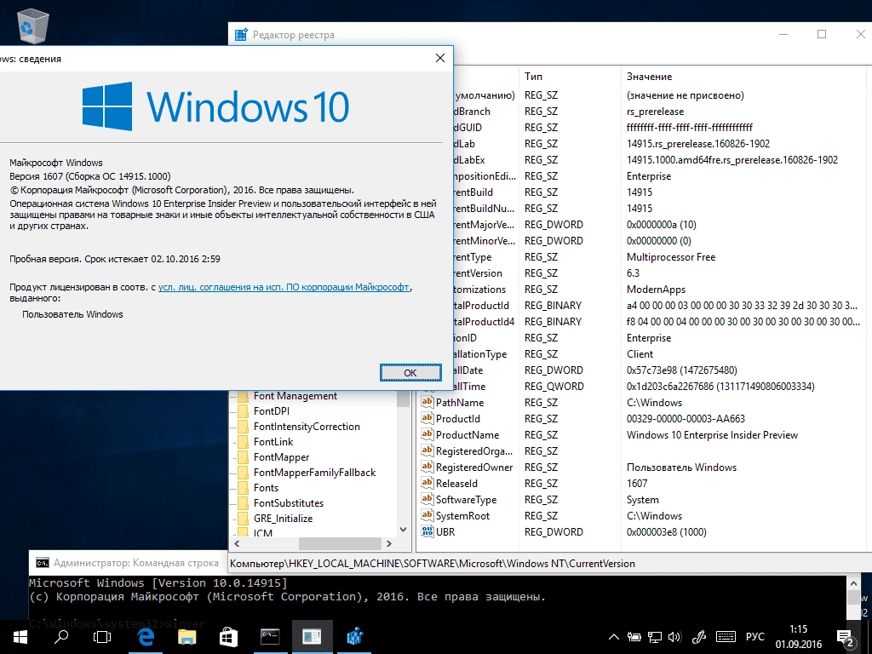Image resolution: width=872 pixels, height=654 pixels.
Task: Launch Microsoft Edge from taskbar
Action: pos(146,637)
